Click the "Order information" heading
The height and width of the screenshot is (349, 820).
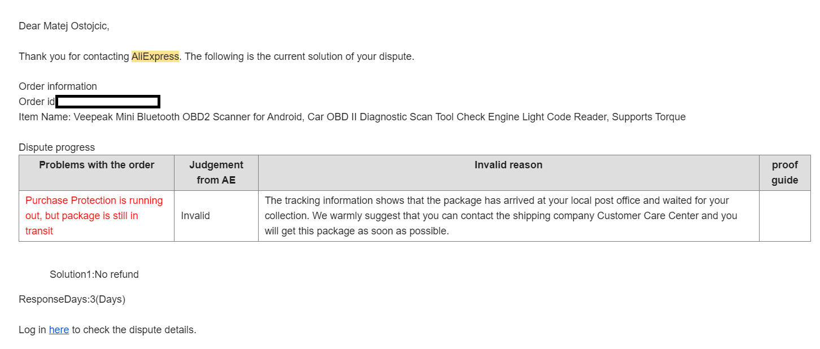(x=58, y=86)
